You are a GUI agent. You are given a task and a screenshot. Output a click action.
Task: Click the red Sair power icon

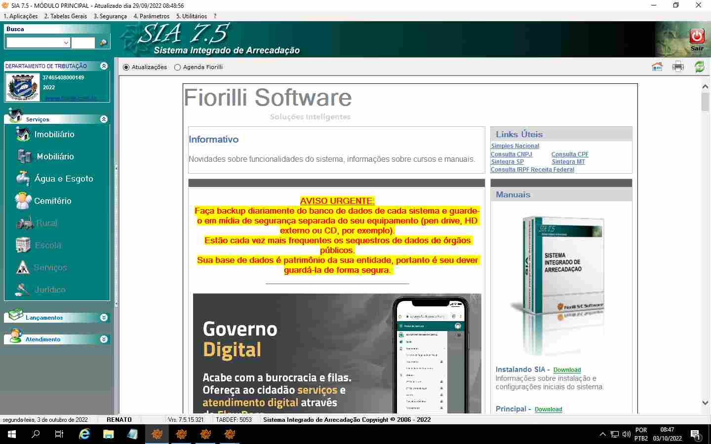[697, 36]
